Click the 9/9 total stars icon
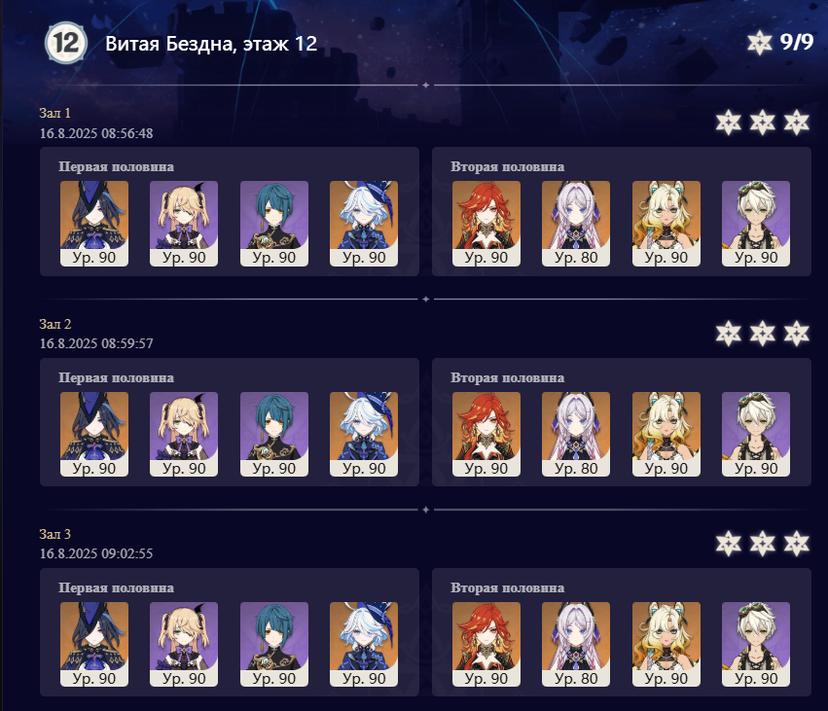828x711 pixels. click(759, 42)
